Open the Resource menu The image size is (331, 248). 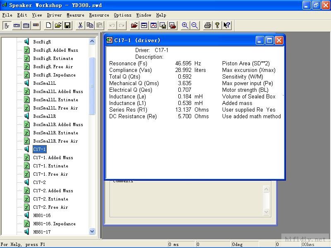[x=99, y=15]
